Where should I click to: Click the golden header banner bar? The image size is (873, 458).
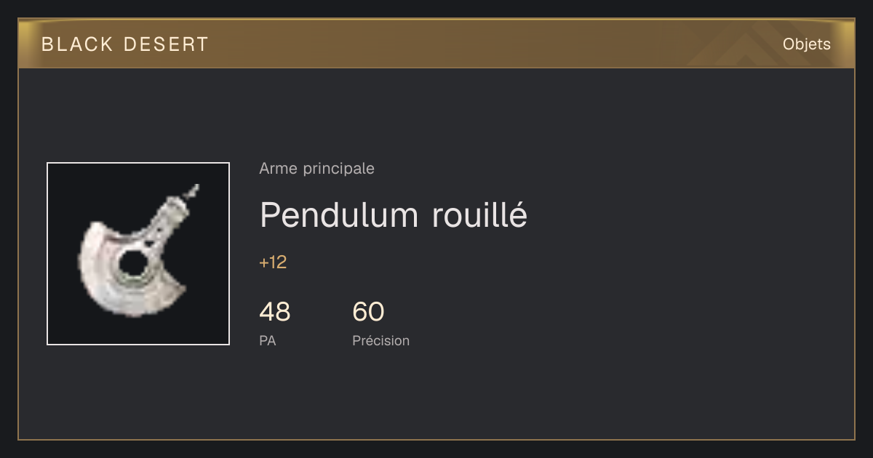click(436, 44)
